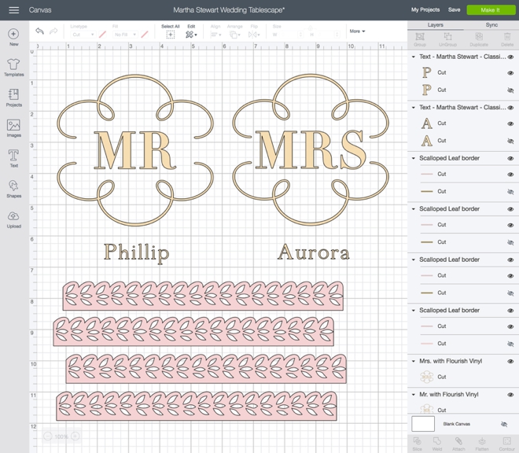
Task: Duplicate the selected layer
Action: point(479,39)
